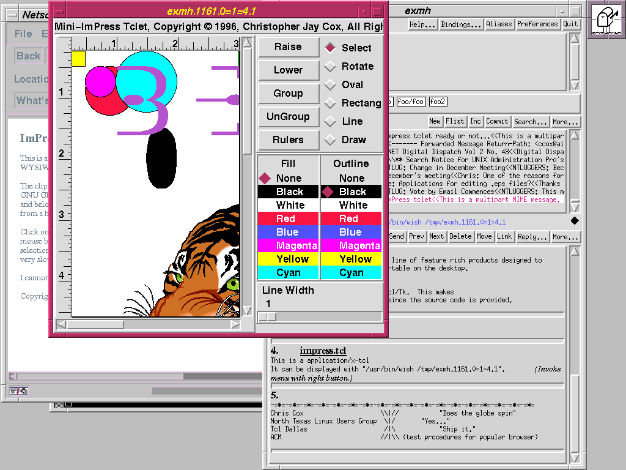Quit exmh using the Quit button

[570, 24]
